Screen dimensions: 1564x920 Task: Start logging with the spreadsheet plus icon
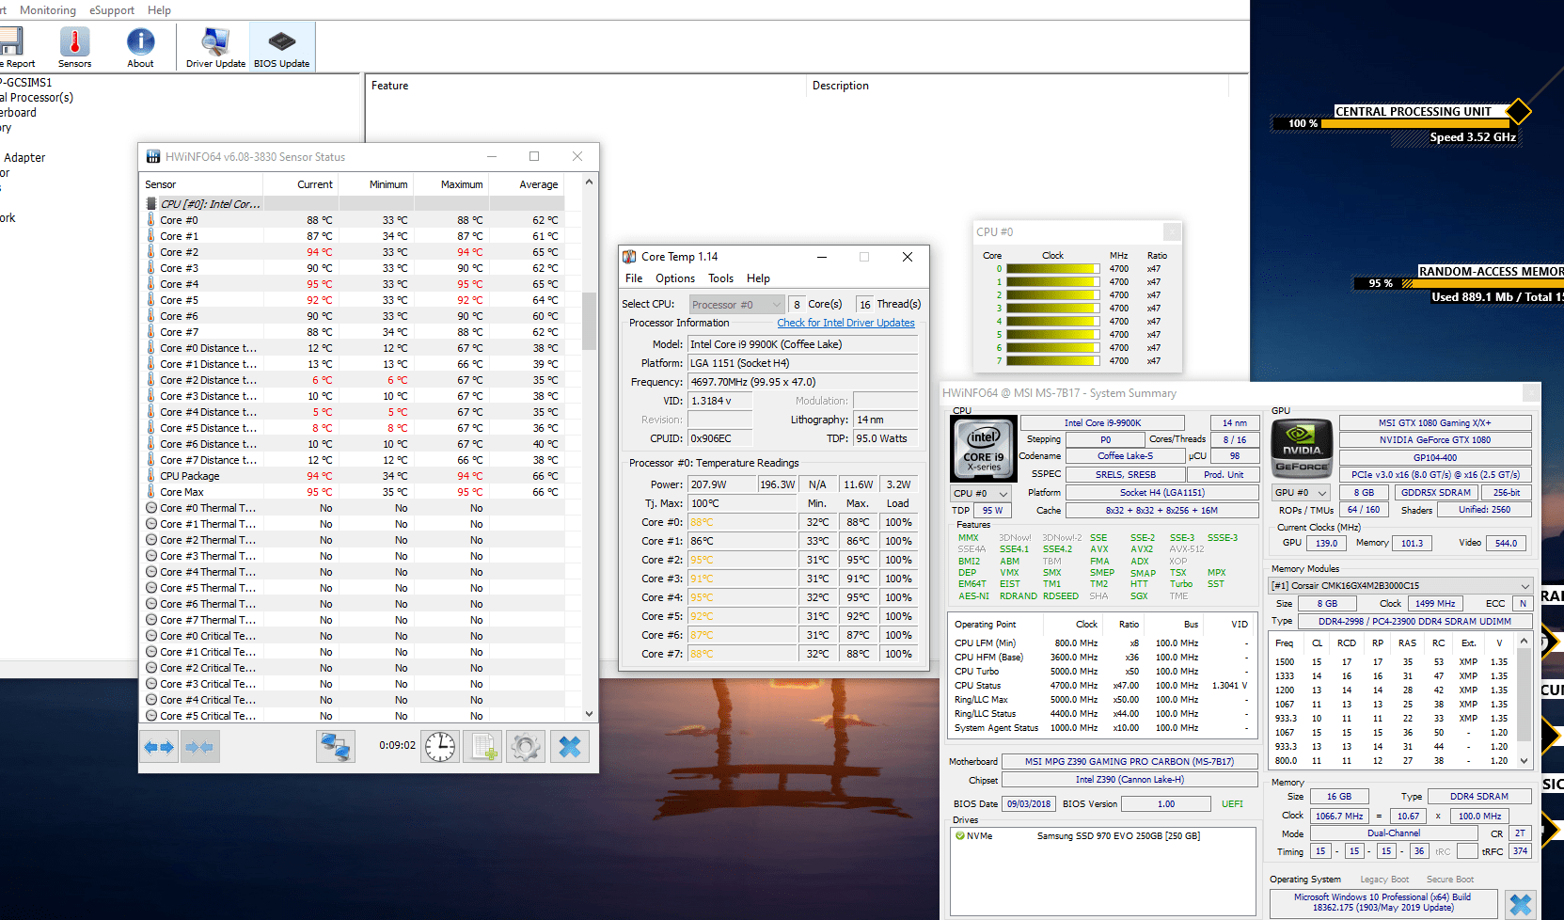pyautogui.click(x=484, y=747)
